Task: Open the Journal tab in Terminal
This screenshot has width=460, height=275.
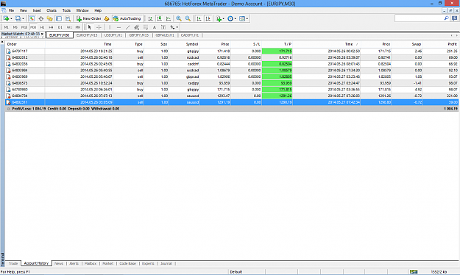Action: coord(166,263)
